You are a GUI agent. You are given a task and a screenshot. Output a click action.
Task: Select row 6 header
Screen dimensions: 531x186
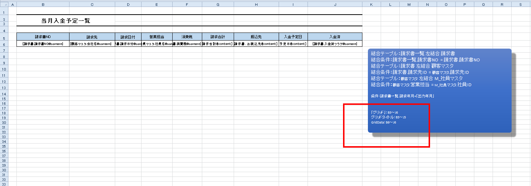(x=4, y=44)
